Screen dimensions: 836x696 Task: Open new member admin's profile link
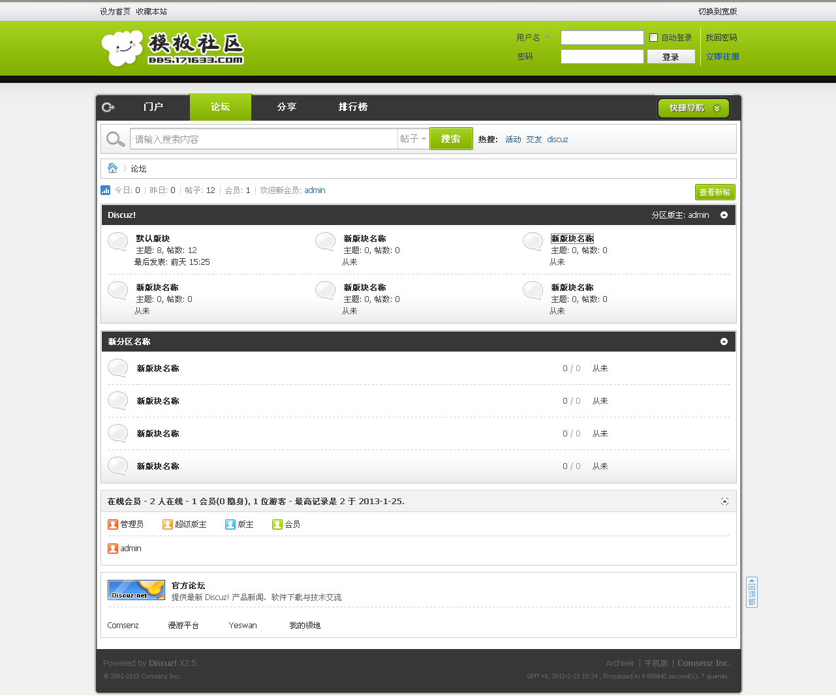315,190
